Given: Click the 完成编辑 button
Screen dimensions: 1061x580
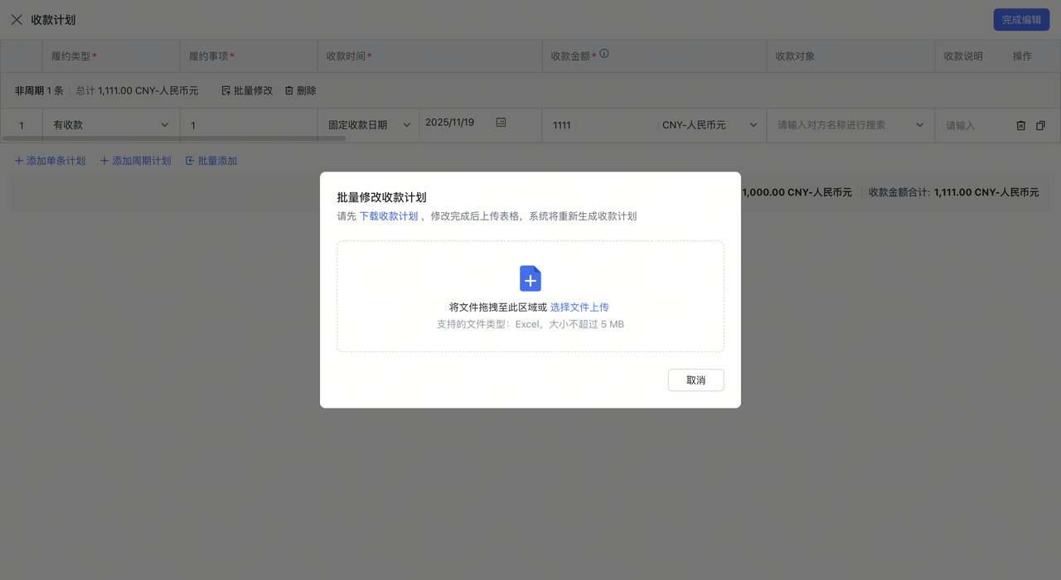Looking at the screenshot, I should coord(1021,19).
